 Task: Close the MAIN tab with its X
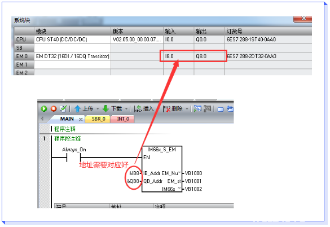tap(81, 119)
